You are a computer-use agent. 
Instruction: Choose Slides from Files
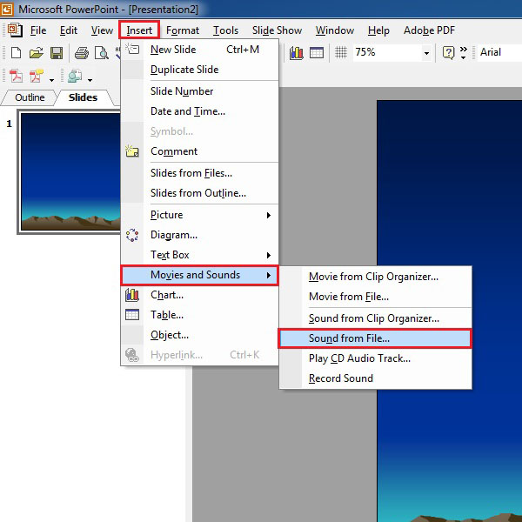click(x=199, y=173)
